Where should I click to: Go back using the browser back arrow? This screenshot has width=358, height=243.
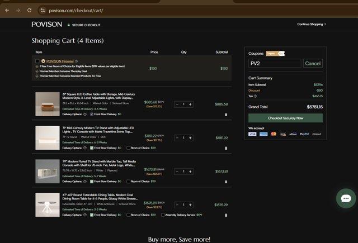(7, 10)
